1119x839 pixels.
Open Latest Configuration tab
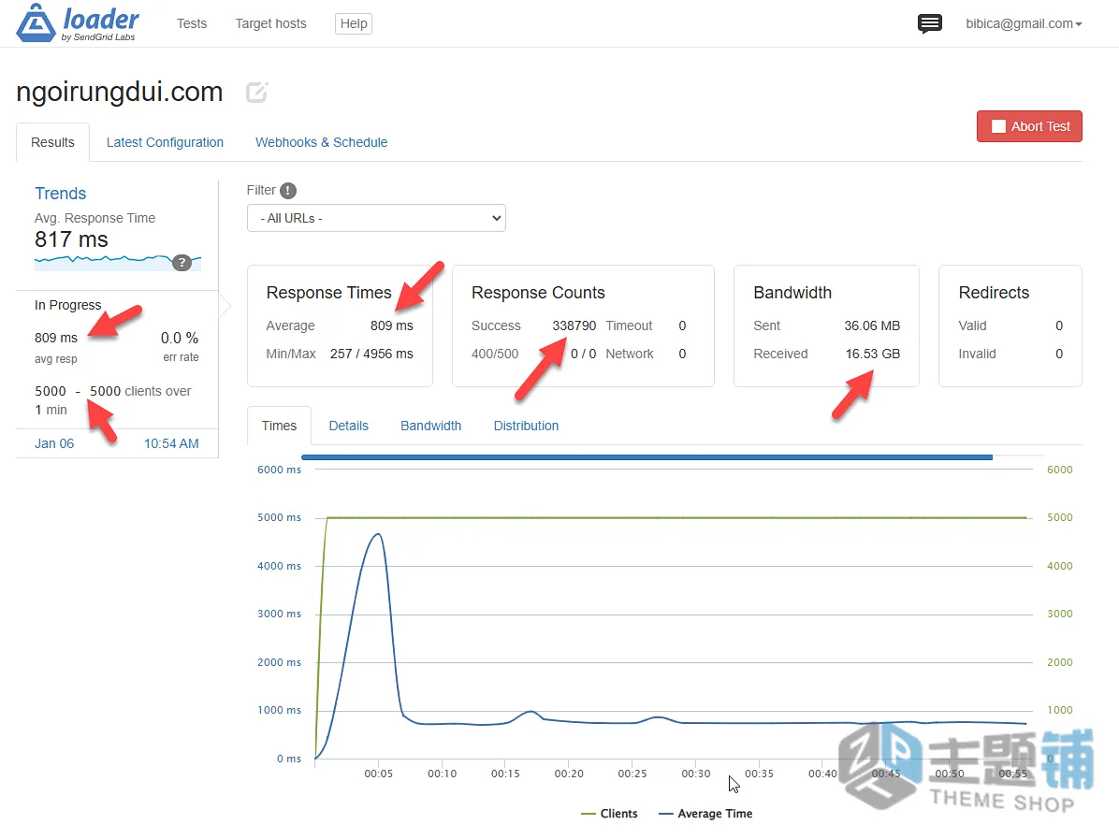point(165,142)
